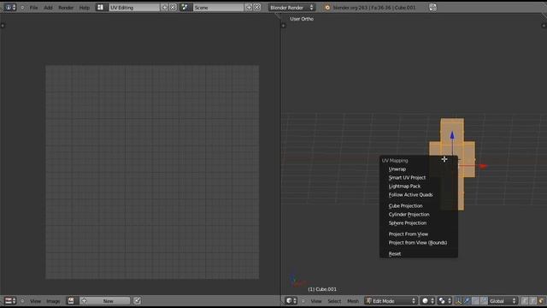The height and width of the screenshot is (308, 547).
Task: Select vertex select mode icon
Action: click(x=525, y=300)
